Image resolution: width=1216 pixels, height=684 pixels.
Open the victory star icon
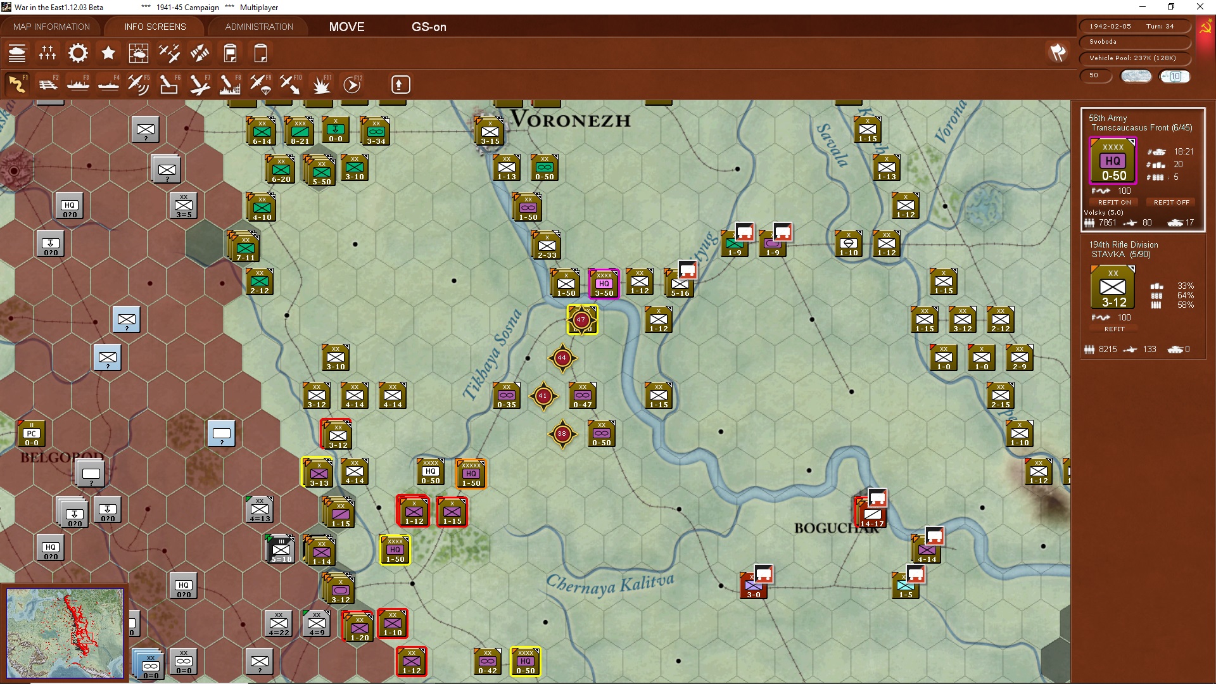pyautogui.click(x=108, y=53)
